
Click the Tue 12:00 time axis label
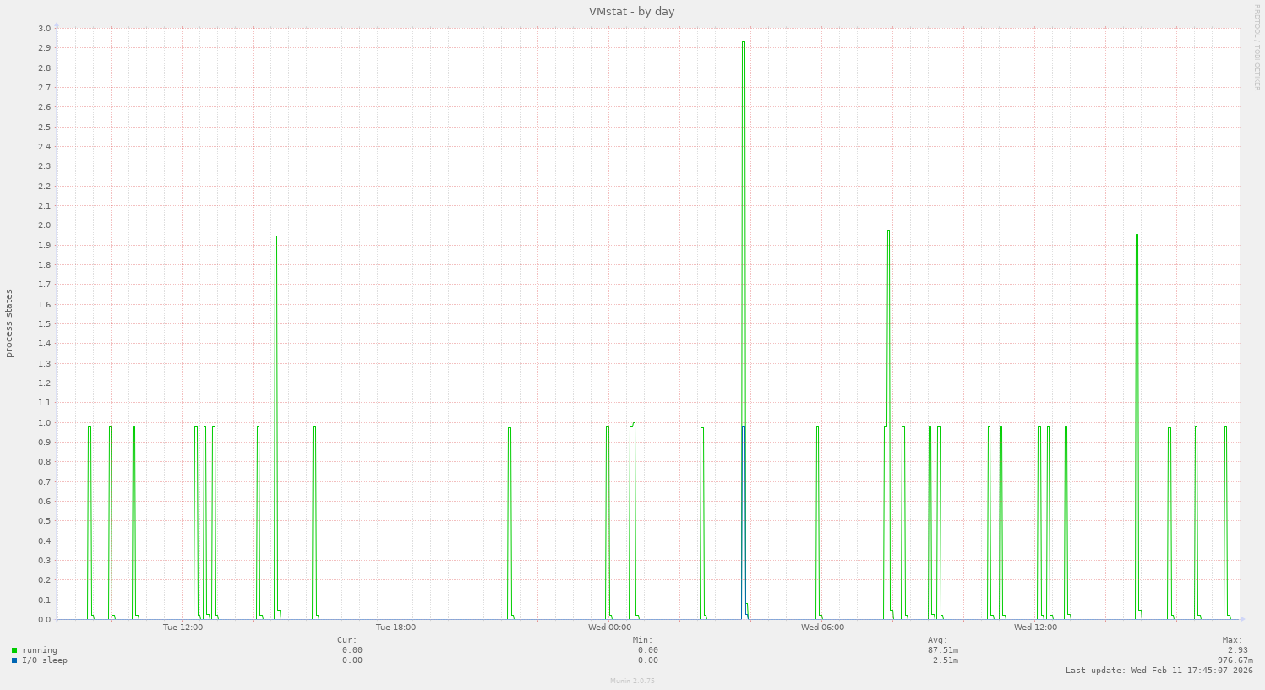183,628
